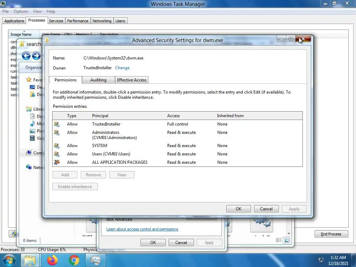
Task: Open the Options menu in Task Manager
Action: pos(21,11)
